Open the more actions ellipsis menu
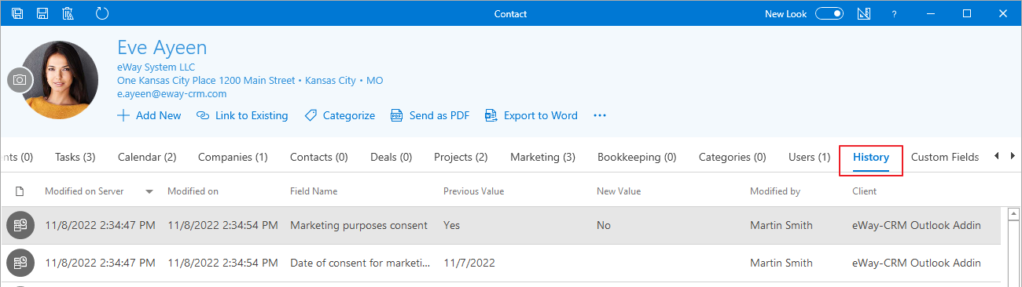Image resolution: width=1022 pixels, height=287 pixels. tap(600, 115)
